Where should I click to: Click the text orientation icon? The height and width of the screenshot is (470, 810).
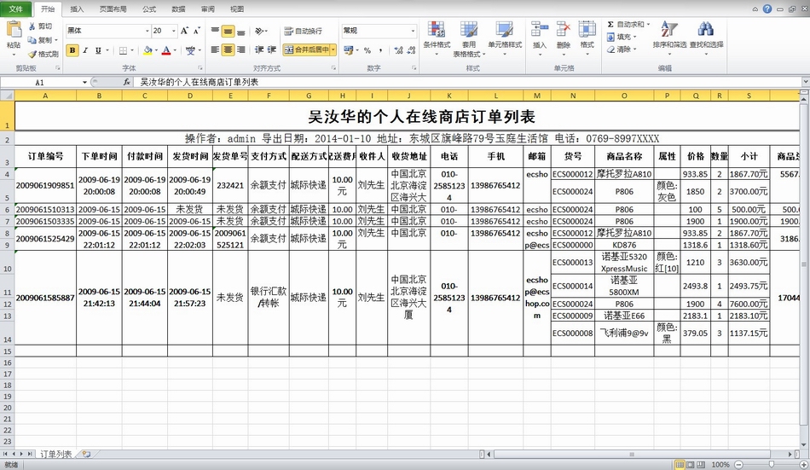click(x=260, y=31)
